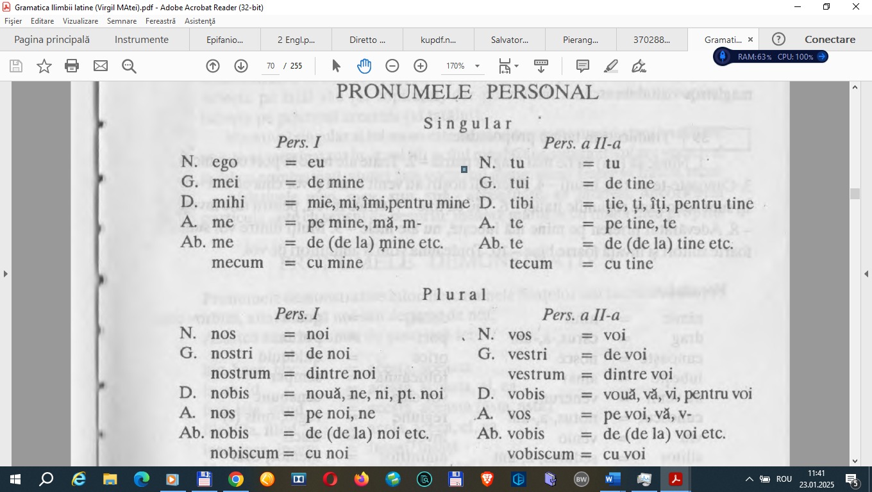Open the Asistență menu

coord(200,21)
